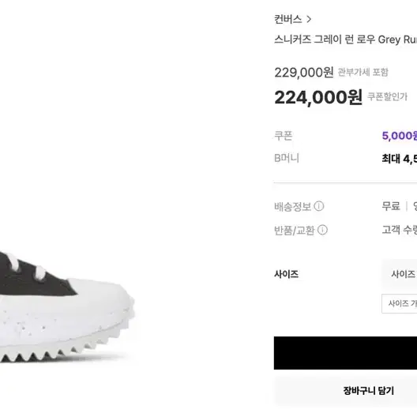Click the Converse sneaker product image
Viewport: 417px width, 417px height.
66,307
